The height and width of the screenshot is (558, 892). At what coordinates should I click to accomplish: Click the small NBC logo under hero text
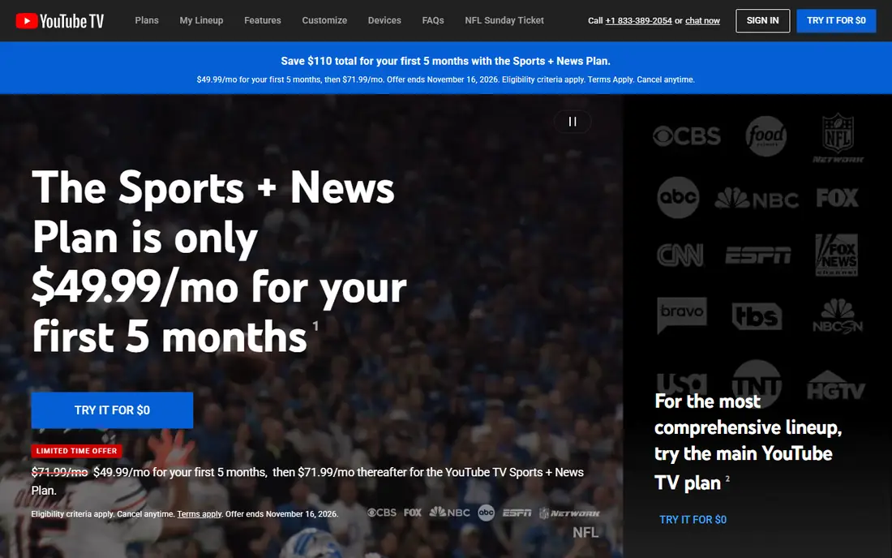pos(449,512)
